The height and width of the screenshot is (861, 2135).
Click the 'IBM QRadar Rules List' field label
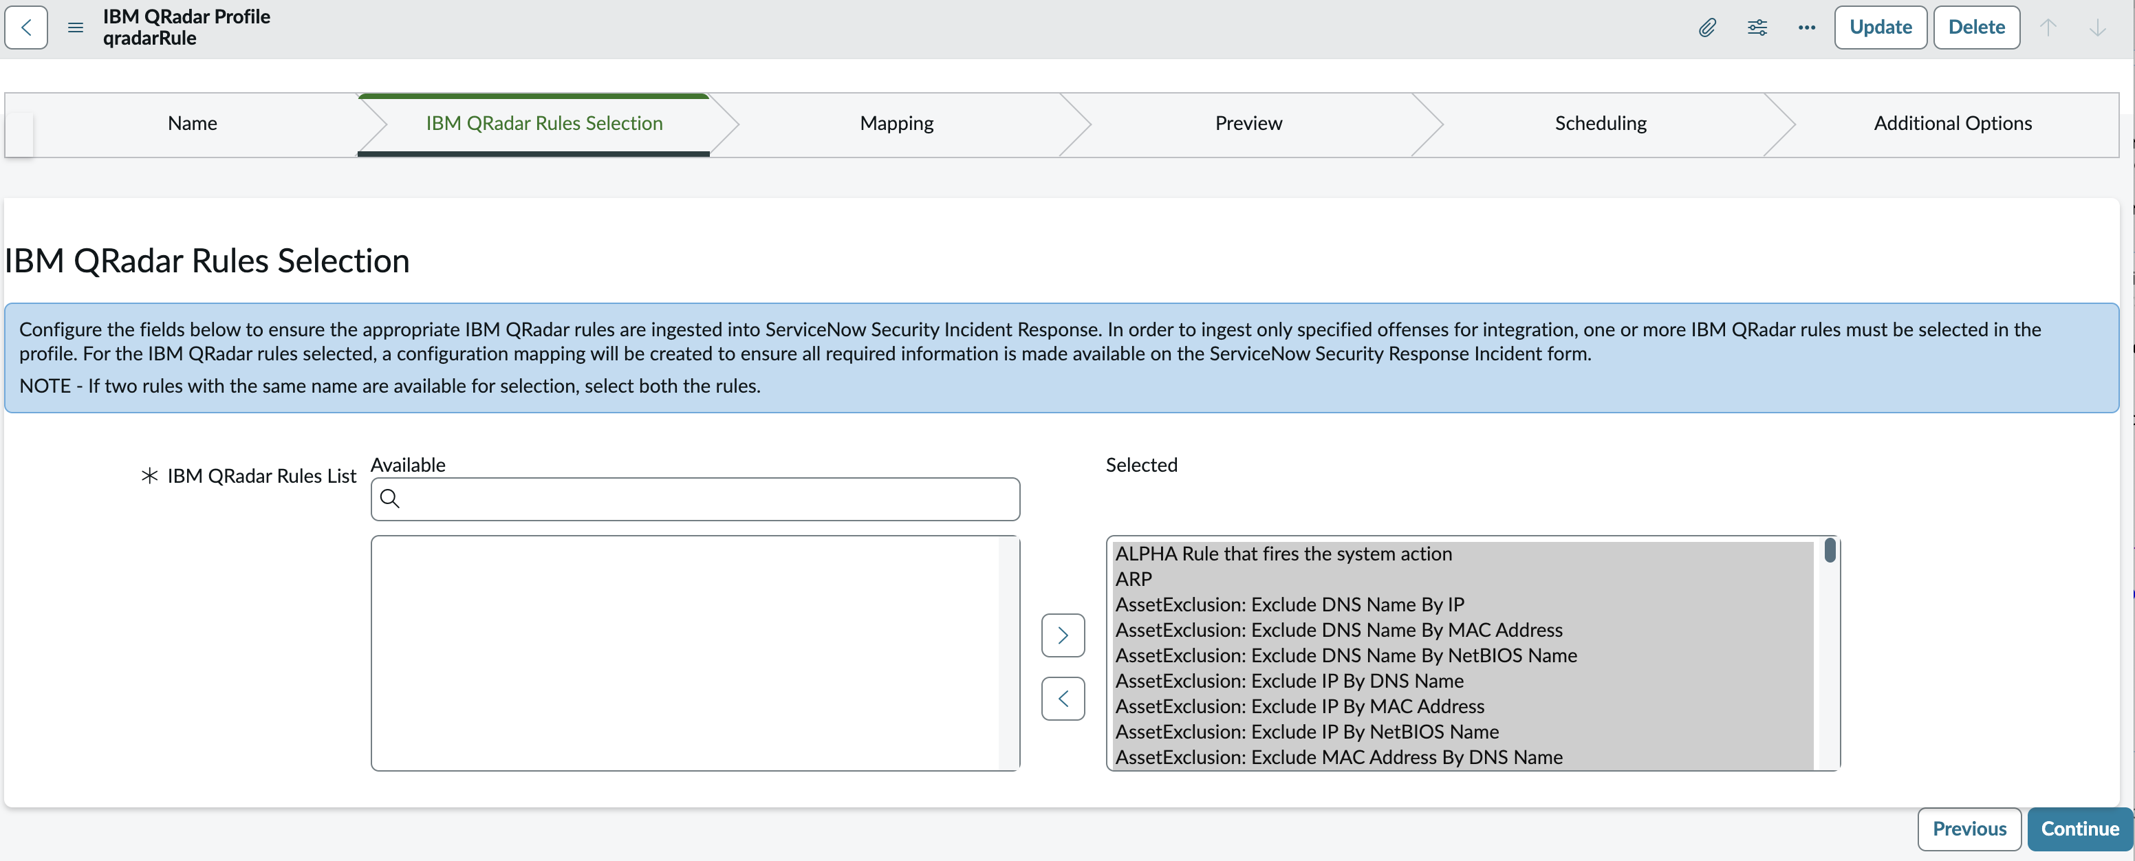[261, 477]
